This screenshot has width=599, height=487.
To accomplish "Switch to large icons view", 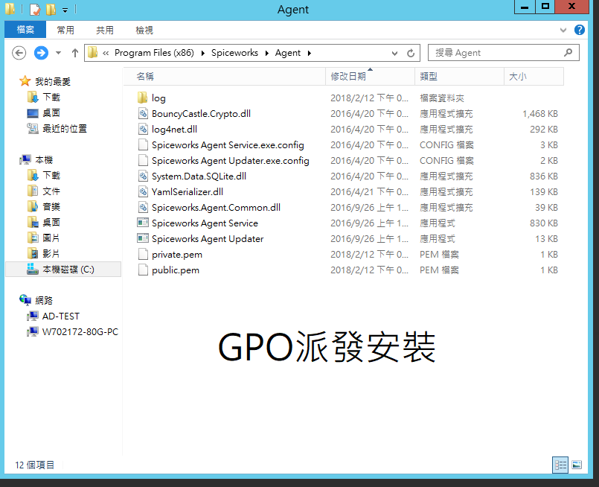I will tap(577, 465).
